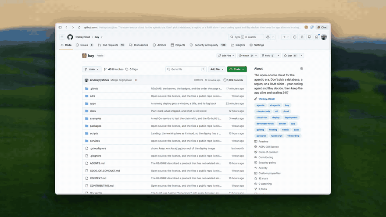Screen dimensions: 386x217
Task: Open the notifications inbox icon
Action: point(317,37)
